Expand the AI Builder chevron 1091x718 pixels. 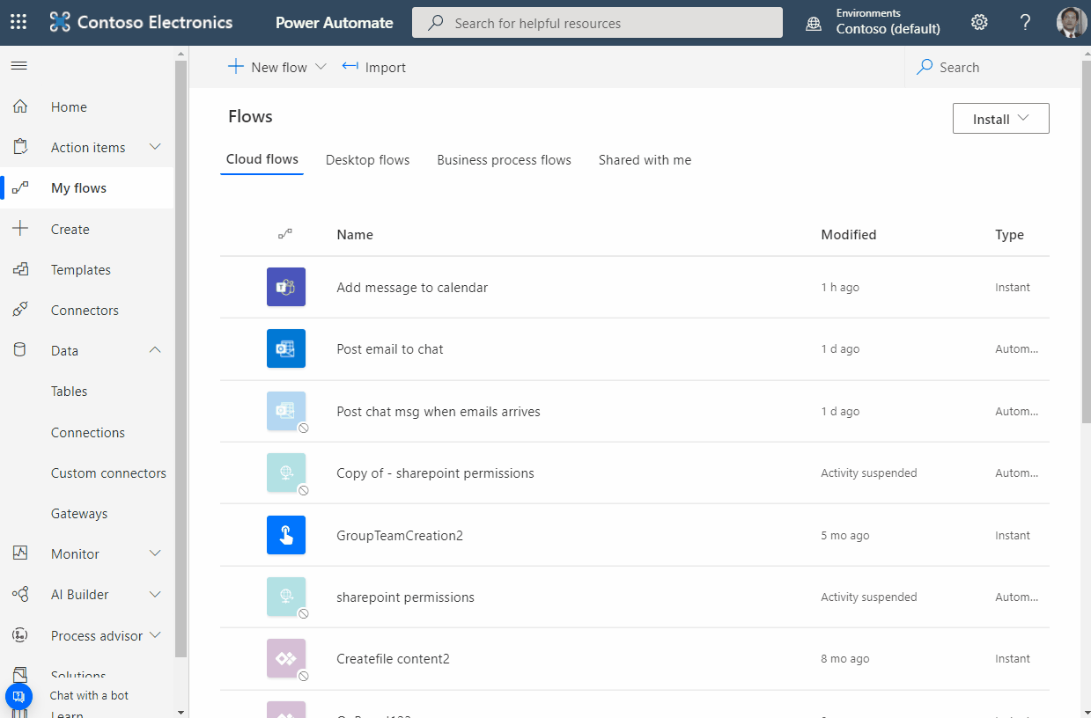[x=155, y=594]
